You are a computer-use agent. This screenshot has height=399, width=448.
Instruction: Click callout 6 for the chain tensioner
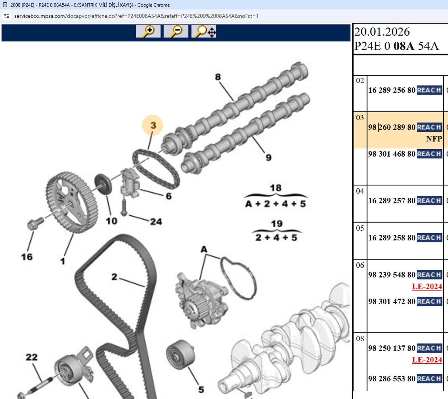168,196
